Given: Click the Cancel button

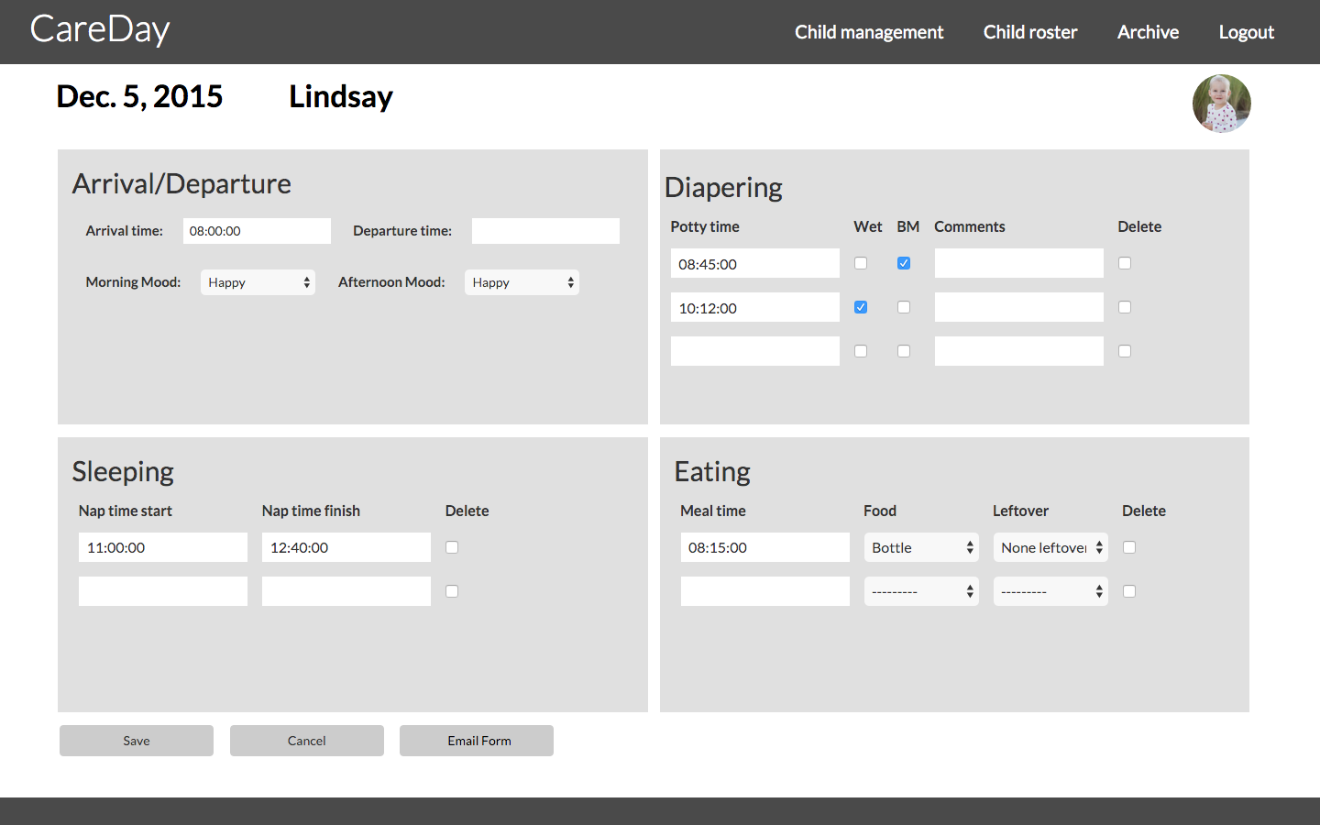Looking at the screenshot, I should (306, 741).
